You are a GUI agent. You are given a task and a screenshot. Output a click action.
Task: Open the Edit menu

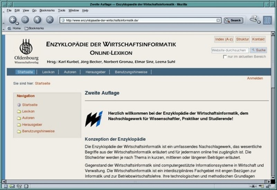click(x=17, y=10)
